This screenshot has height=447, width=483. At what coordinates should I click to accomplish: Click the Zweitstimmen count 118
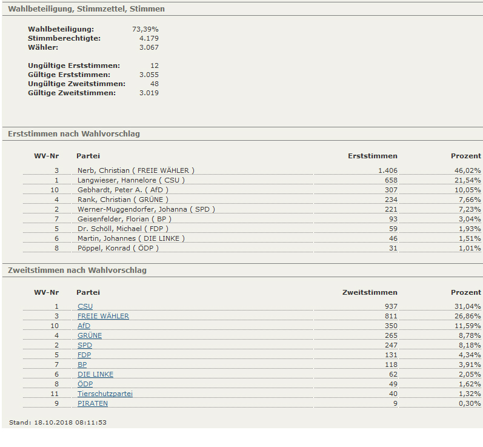(x=391, y=365)
